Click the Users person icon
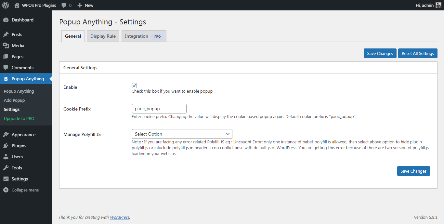 click(x=6, y=157)
